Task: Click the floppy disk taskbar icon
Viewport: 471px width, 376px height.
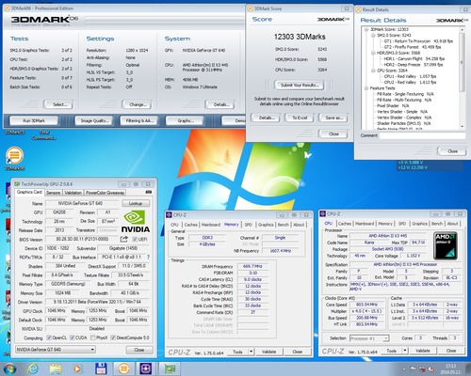Action: (x=101, y=368)
